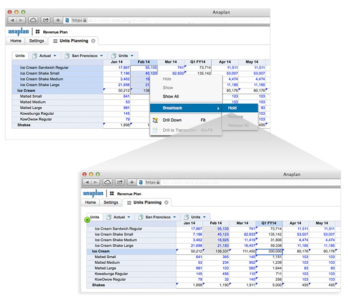
Task: Open iCloud tabs in the bottom browser window
Action: click(x=107, y=182)
